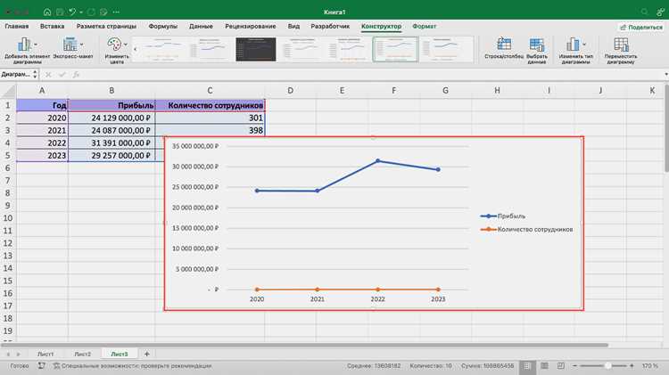Click the accessibility check icon in status bar
This screenshot has width=669, height=375.
coord(56,365)
